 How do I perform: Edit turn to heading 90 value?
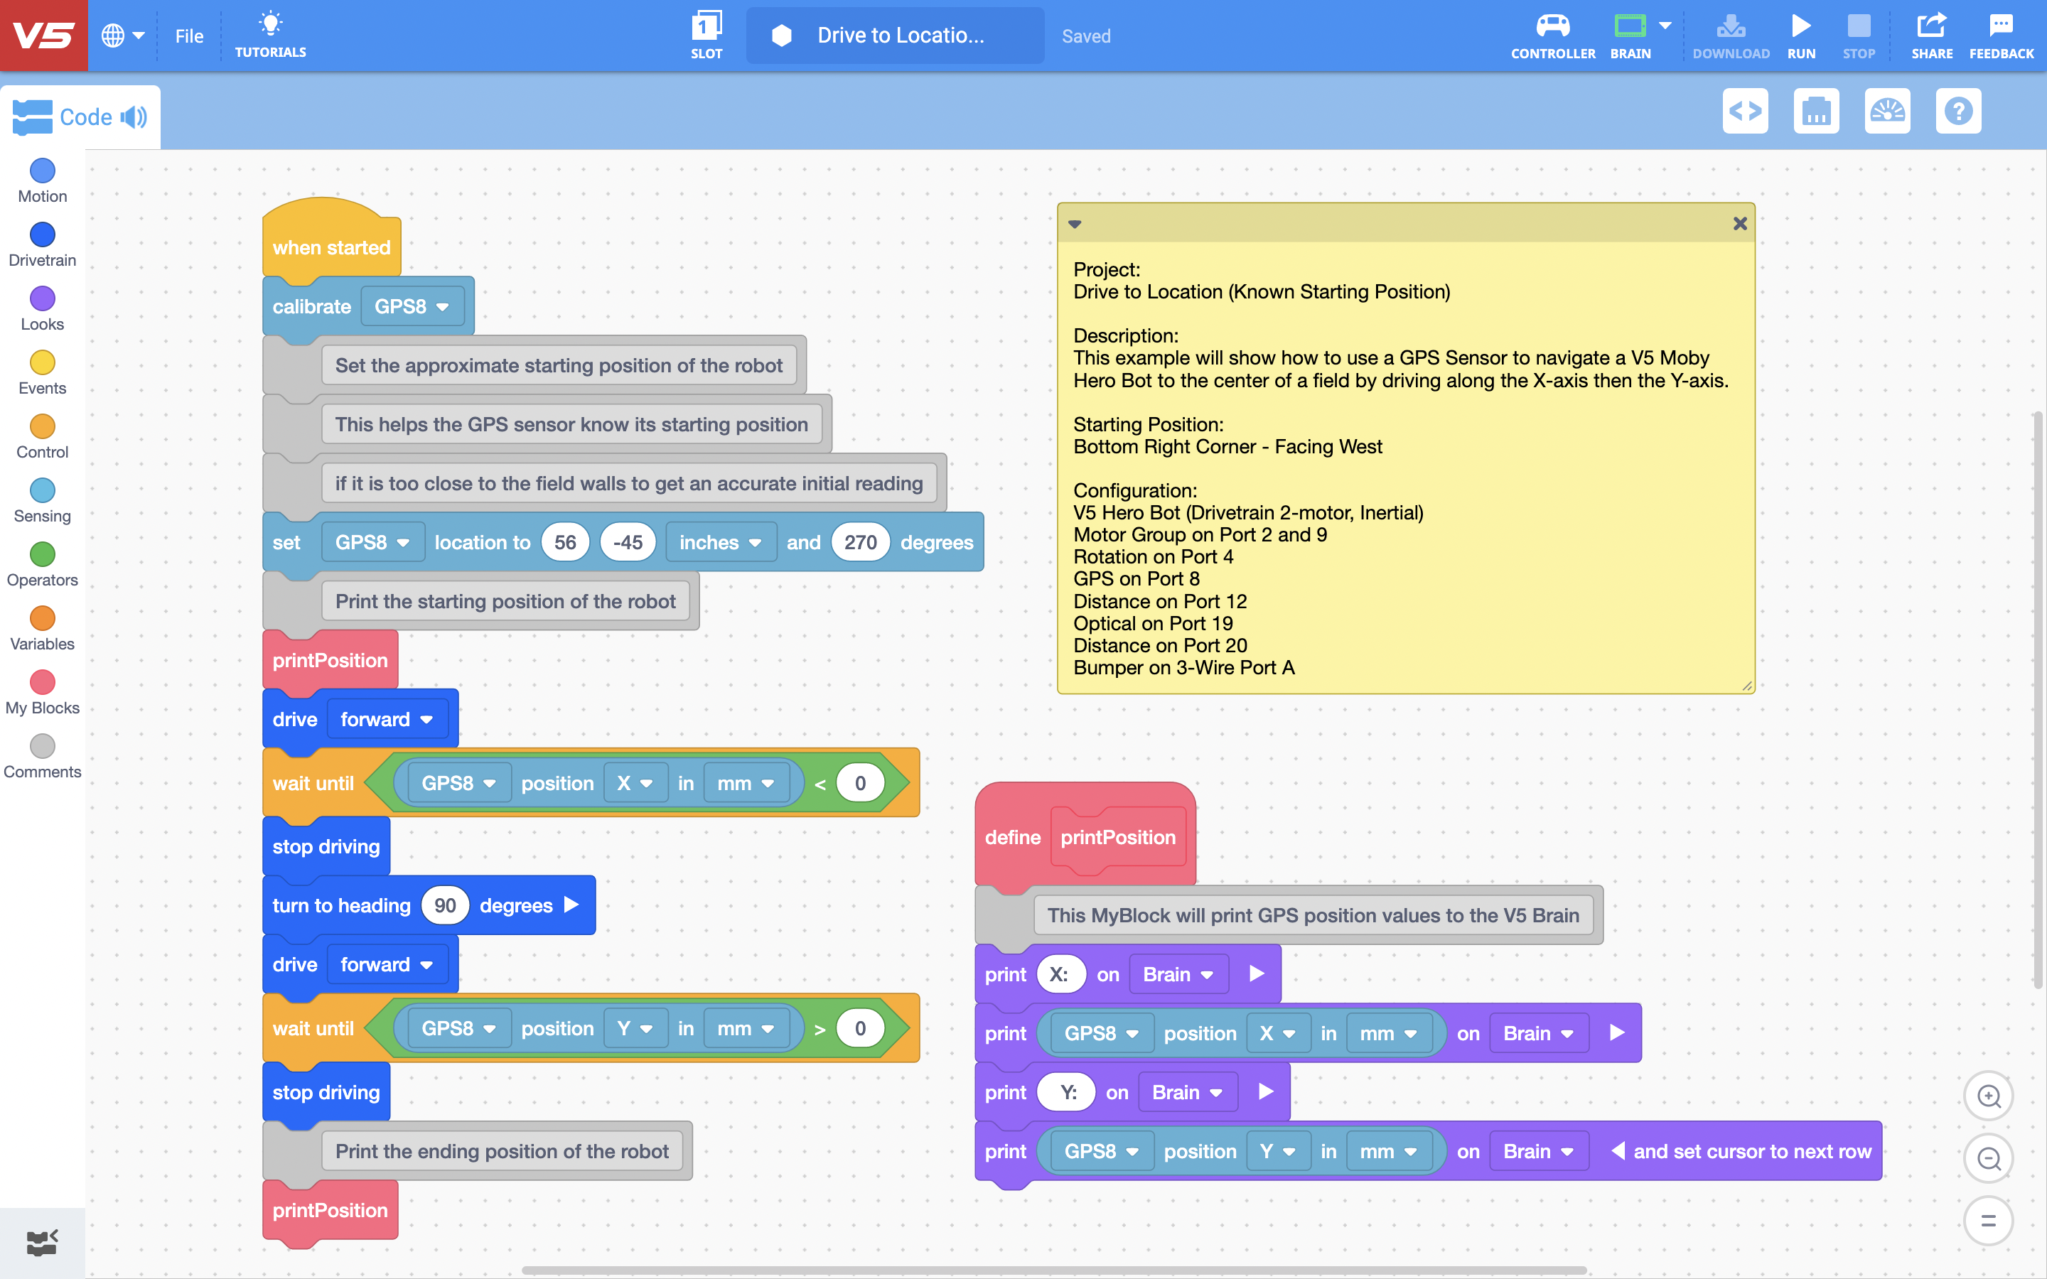pyautogui.click(x=445, y=905)
